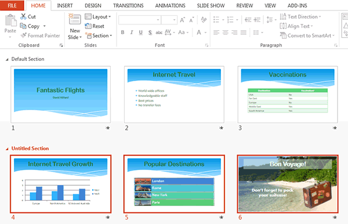
Task: Click the Center text alignment icon
Action: click(x=225, y=32)
